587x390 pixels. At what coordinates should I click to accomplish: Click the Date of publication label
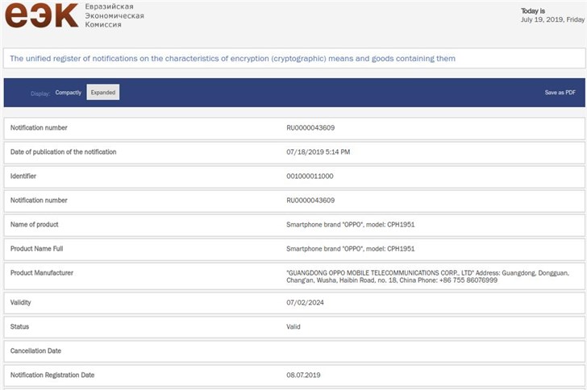pyautogui.click(x=63, y=152)
